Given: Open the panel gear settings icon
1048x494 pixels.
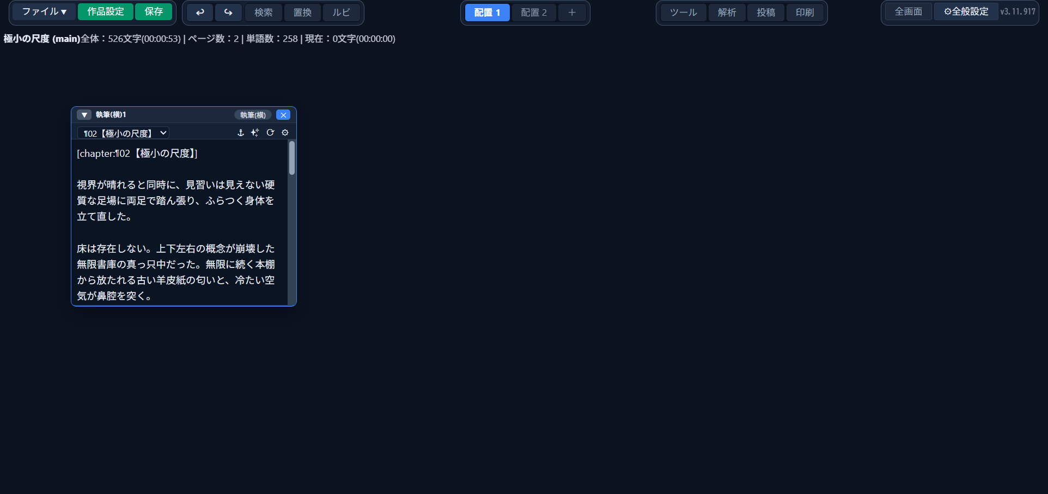Looking at the screenshot, I should tap(285, 133).
